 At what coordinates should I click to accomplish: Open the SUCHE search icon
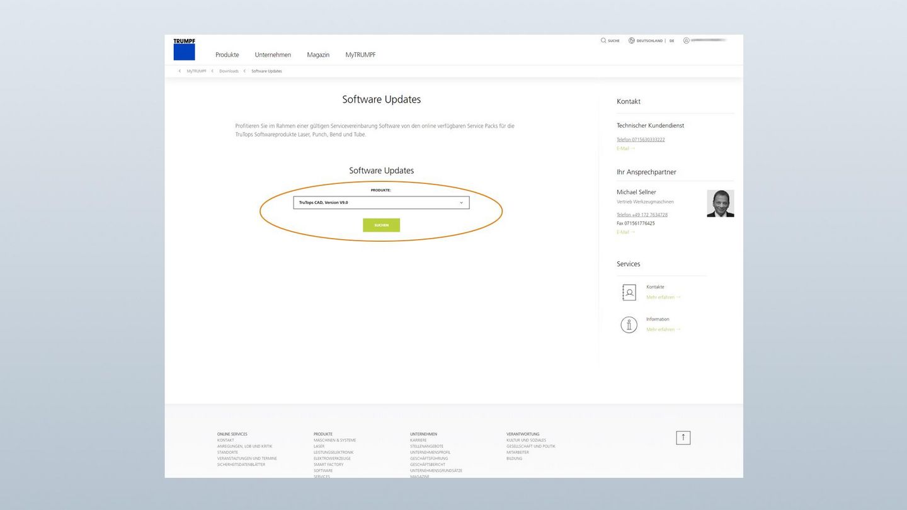pos(603,40)
